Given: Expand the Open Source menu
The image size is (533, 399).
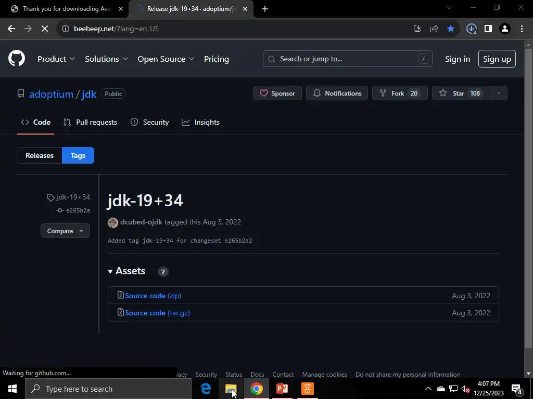Looking at the screenshot, I should pos(166,59).
